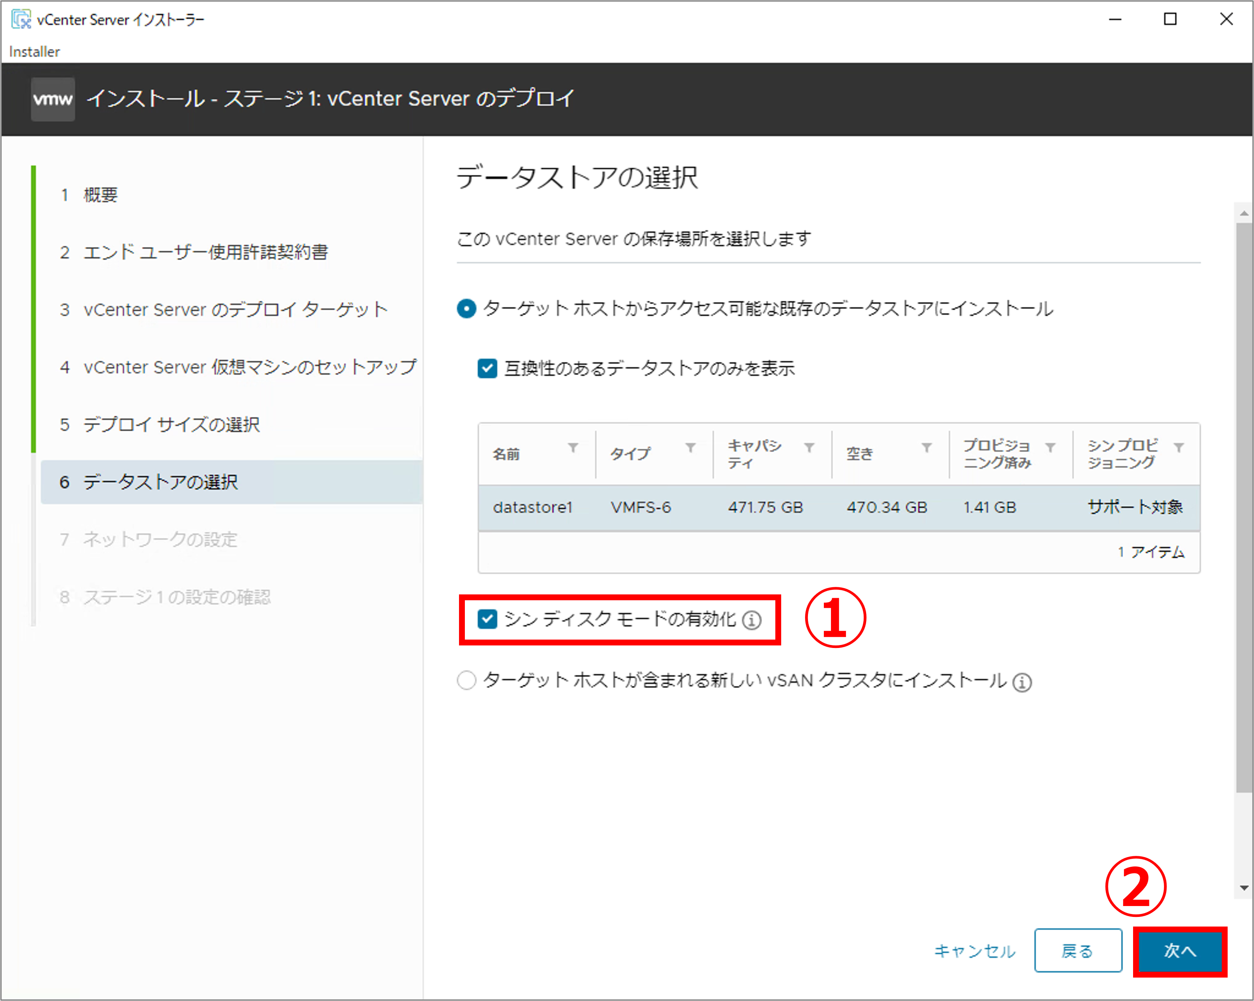Click the 471.75 GB capacity cell
Screen dimensions: 1254x1001
[765, 508]
